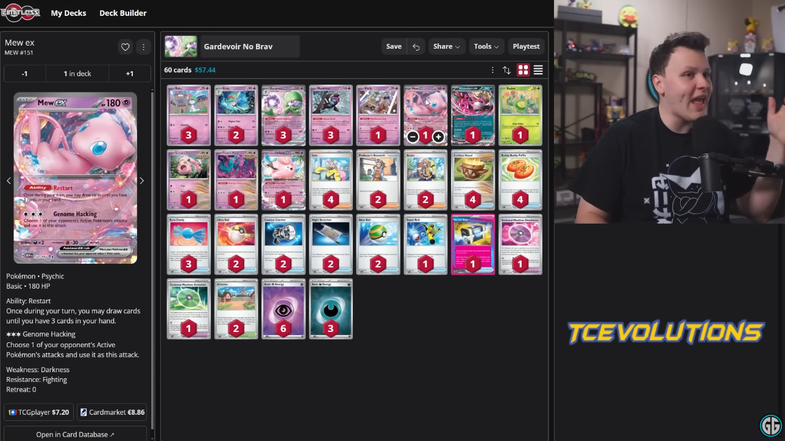785x441 pixels.
Task: Switch to grid view
Action: point(523,70)
